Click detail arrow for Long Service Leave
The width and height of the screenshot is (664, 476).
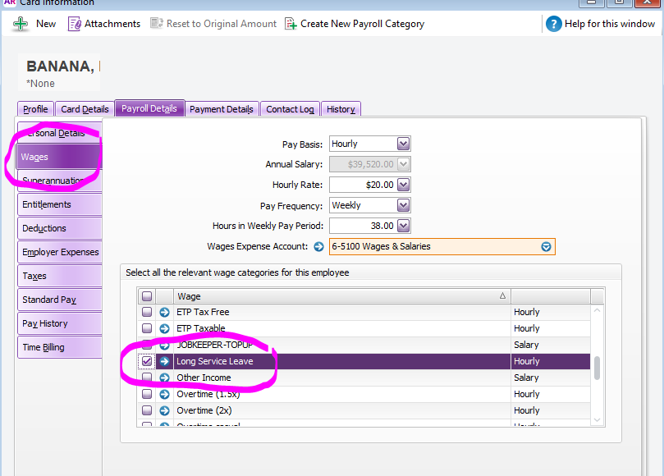164,361
